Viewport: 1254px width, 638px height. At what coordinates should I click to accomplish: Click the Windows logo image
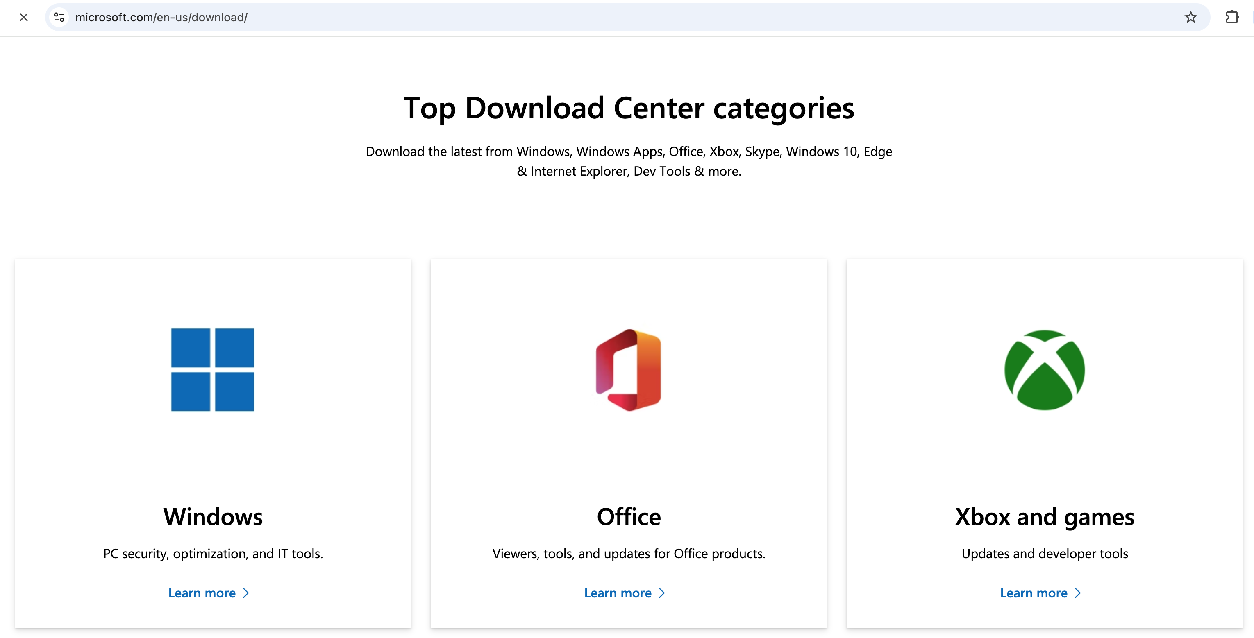tap(213, 369)
